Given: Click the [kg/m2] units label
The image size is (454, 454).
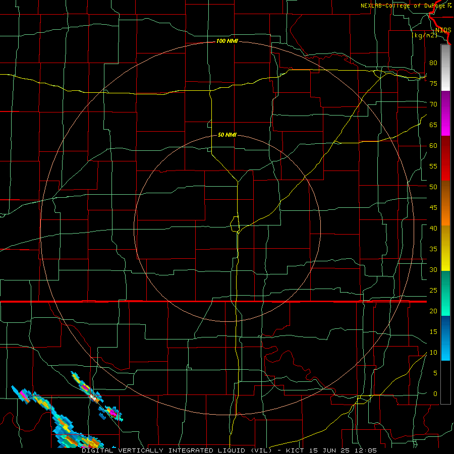Looking at the screenshot, I should click(424, 35).
